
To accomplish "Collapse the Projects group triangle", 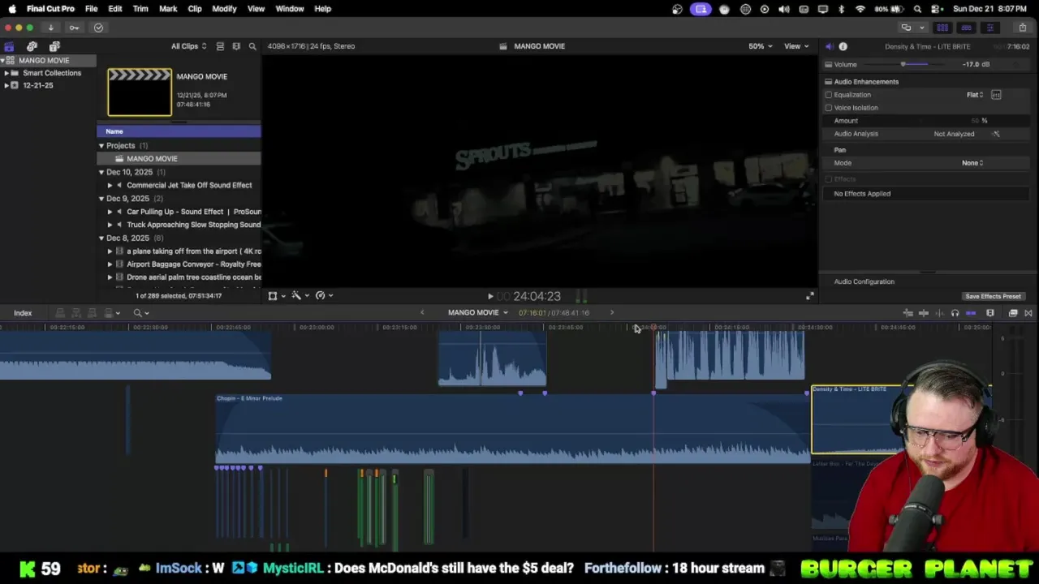I will (101, 146).
